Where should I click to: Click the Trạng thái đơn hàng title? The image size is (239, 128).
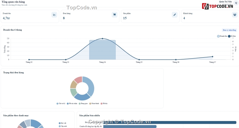click(x=13, y=73)
